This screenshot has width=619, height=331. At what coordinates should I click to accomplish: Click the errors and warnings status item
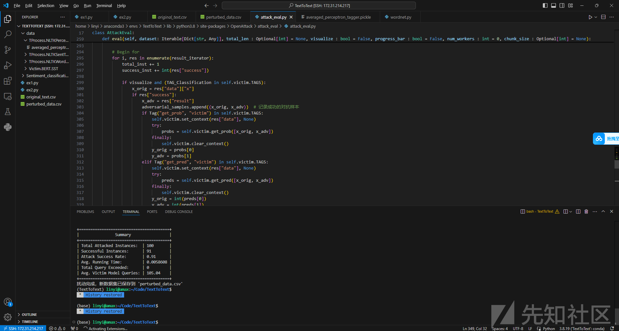57,328
